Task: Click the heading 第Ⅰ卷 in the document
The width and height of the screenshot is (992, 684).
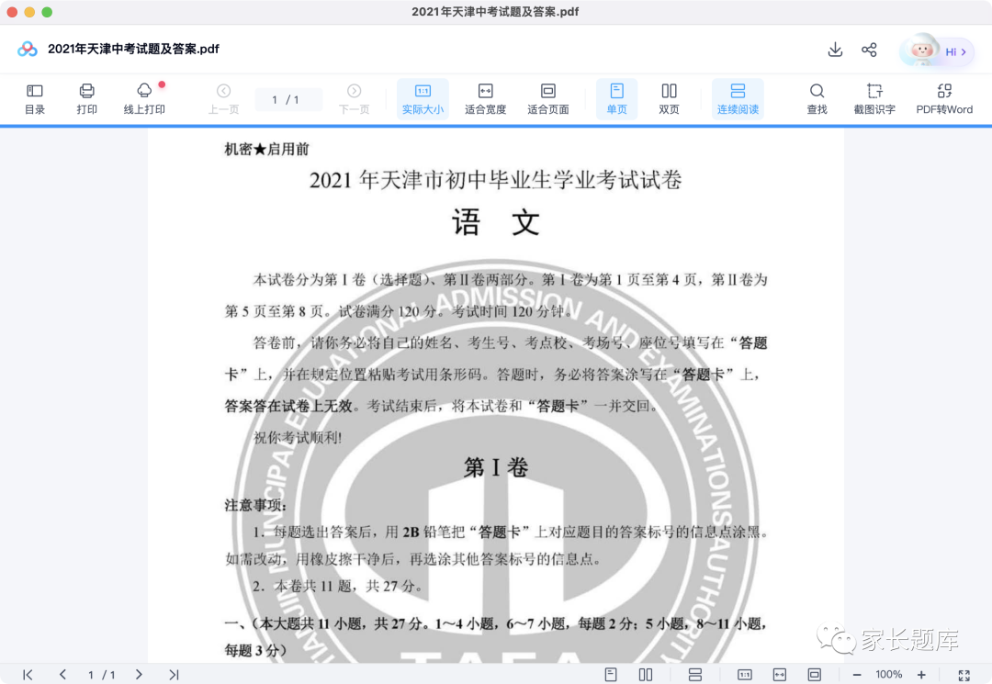Action: pyautogui.click(x=496, y=468)
